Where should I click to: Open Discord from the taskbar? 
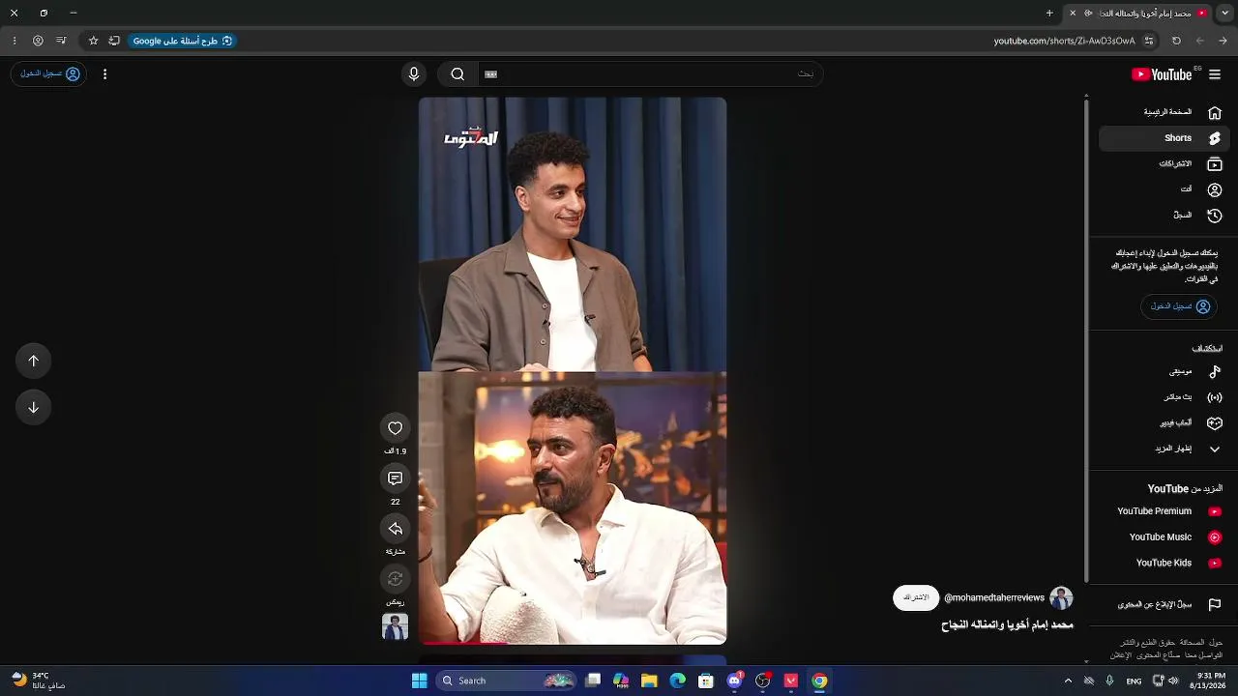point(734,681)
